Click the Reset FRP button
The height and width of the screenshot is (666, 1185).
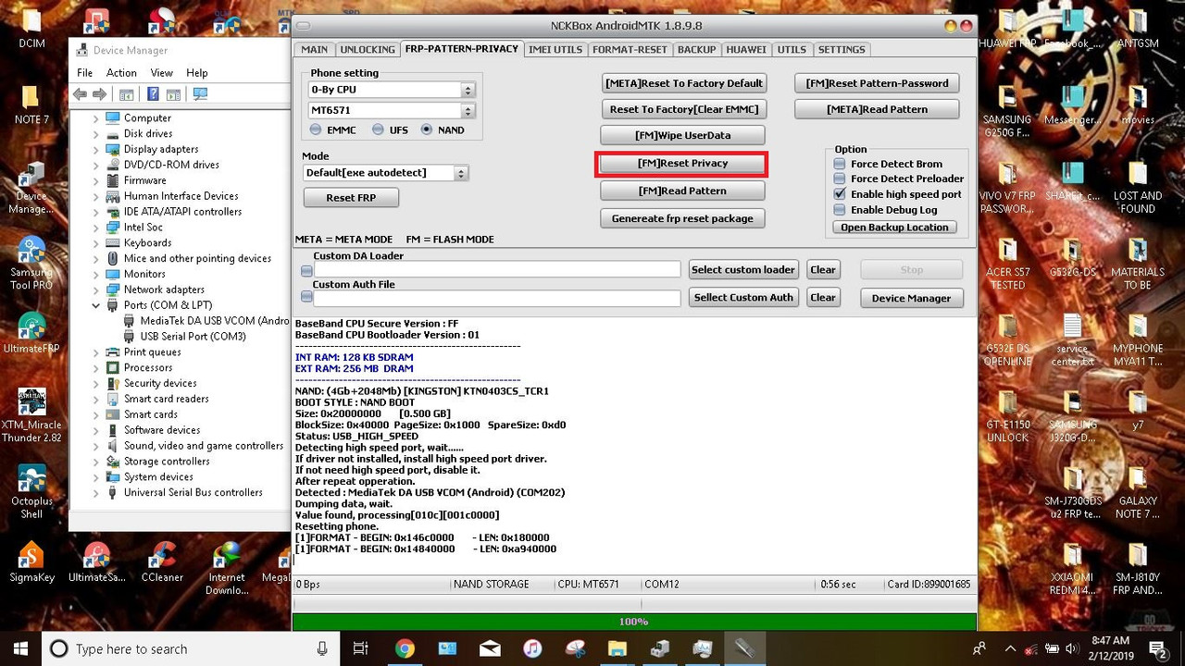(352, 198)
